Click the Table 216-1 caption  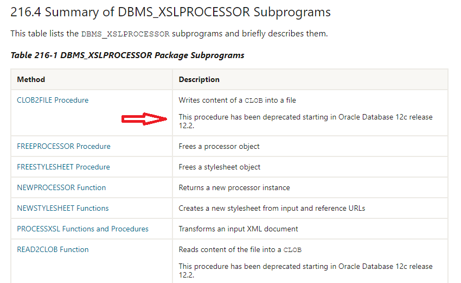(x=127, y=55)
